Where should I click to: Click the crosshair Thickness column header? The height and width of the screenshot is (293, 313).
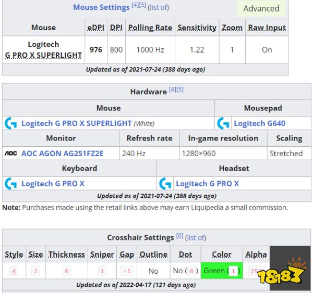click(67, 254)
